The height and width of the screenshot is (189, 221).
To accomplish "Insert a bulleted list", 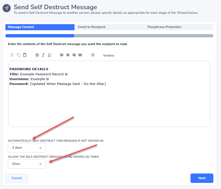I will (93, 55).
